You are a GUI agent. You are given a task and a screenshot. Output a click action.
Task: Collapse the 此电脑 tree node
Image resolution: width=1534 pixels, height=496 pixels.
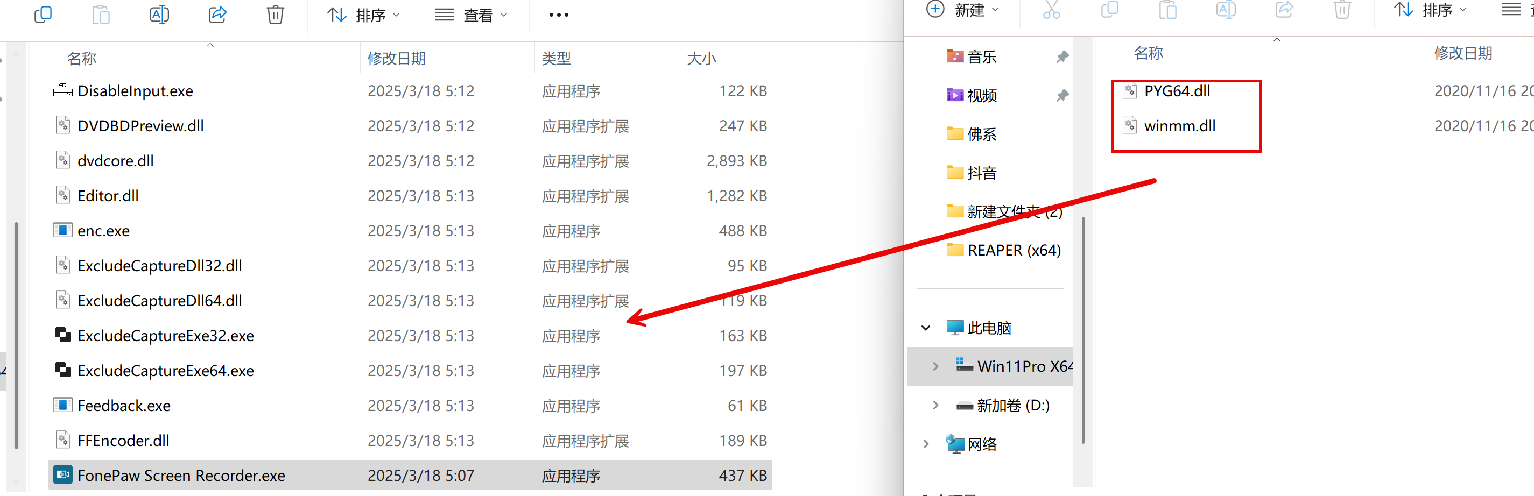point(925,328)
